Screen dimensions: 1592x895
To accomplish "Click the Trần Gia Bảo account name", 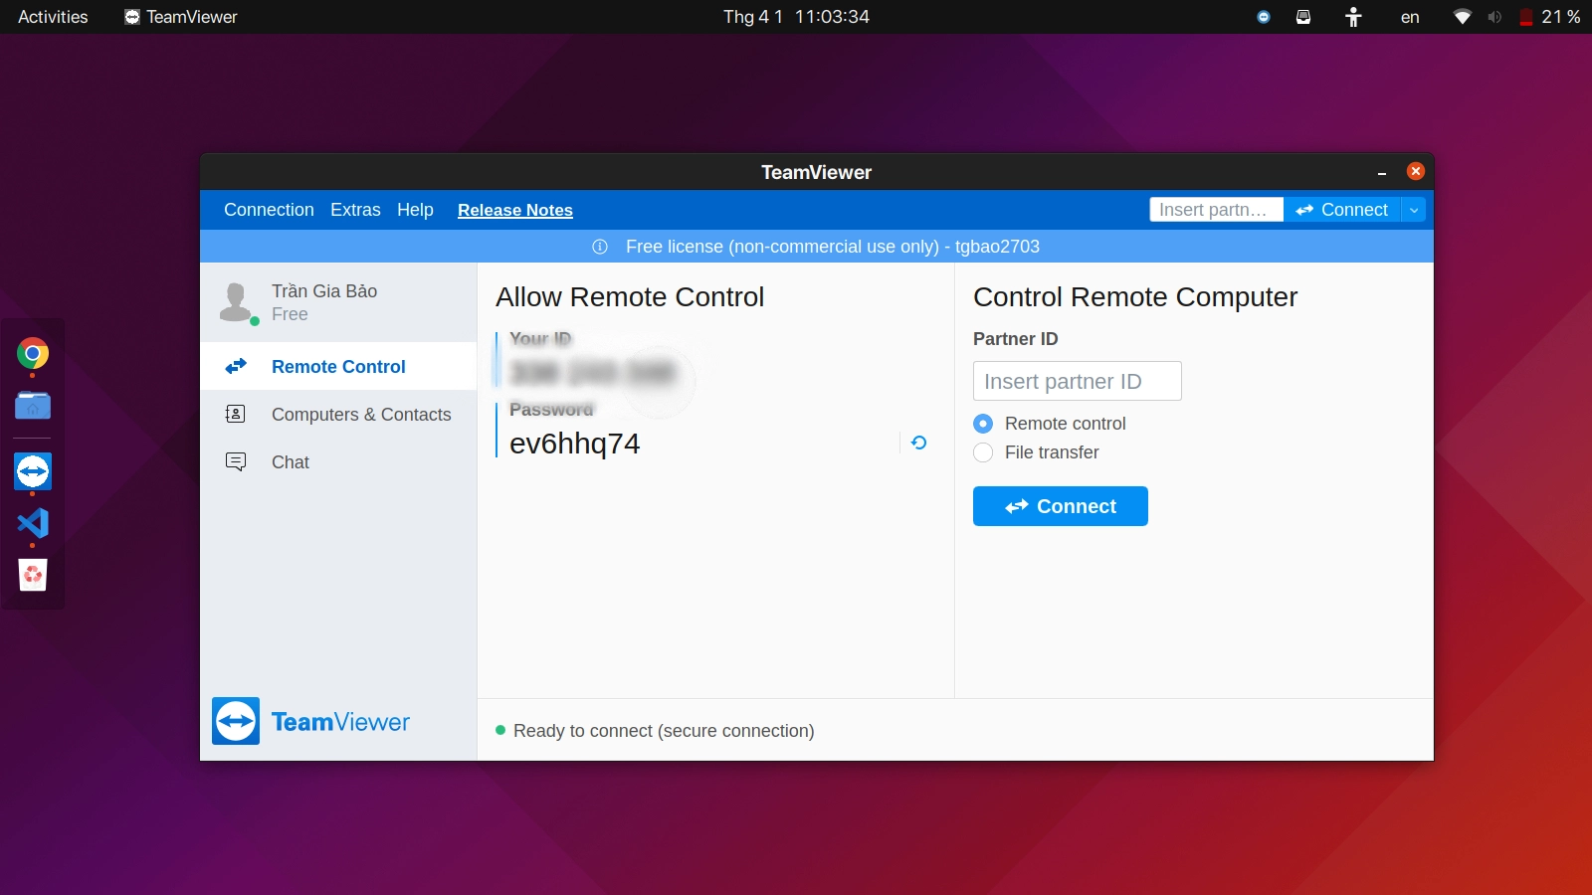I will [324, 290].
